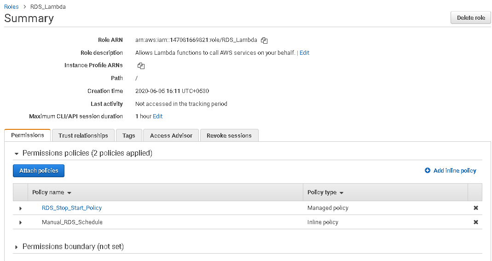Edit maximum CLI/API session duration
Image resolution: width=492 pixels, height=261 pixels.
click(x=157, y=116)
